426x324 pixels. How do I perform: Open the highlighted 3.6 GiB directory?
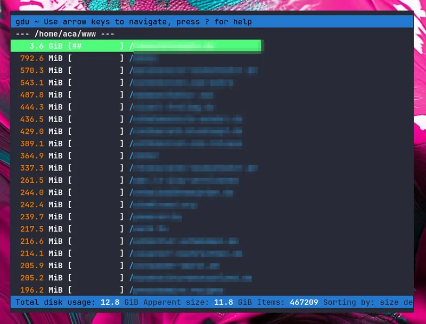pyautogui.click(x=160, y=46)
